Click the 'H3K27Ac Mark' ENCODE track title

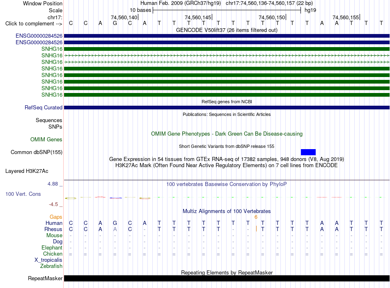pyautogui.click(x=227, y=166)
